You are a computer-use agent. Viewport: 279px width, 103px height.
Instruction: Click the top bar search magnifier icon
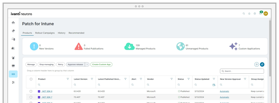pos(244,13)
